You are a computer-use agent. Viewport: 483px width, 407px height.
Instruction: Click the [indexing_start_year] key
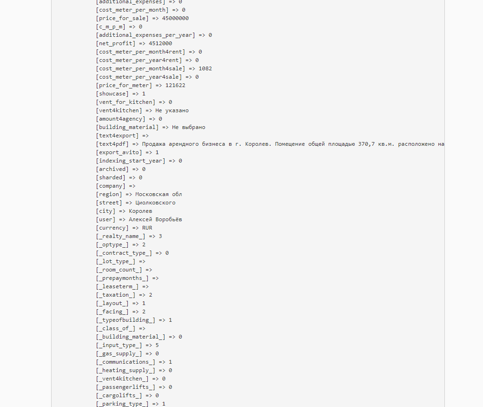[x=131, y=161]
